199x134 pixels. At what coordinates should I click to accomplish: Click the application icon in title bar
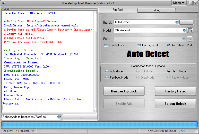pyautogui.click(x=4, y=3)
